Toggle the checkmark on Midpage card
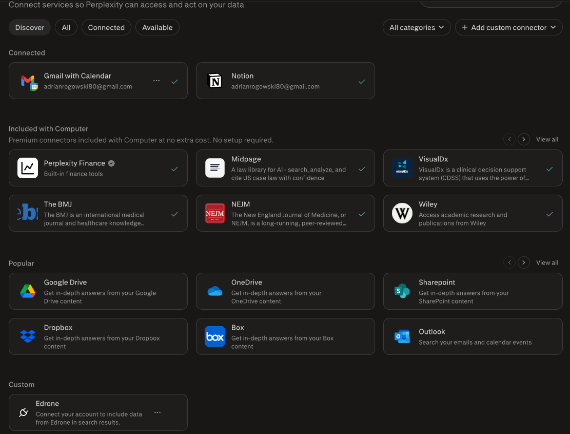 tap(362, 169)
